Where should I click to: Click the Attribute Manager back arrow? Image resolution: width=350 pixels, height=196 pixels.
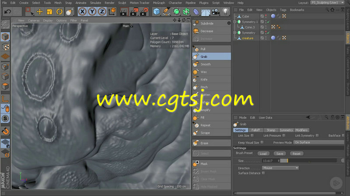(308, 117)
